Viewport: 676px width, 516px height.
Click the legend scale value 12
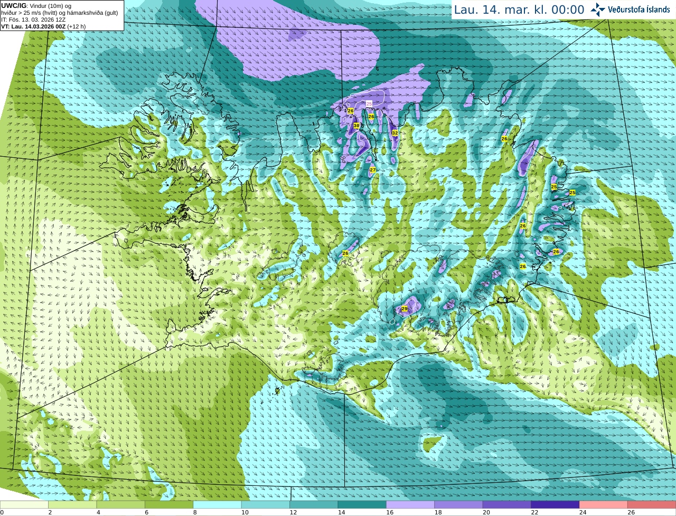click(293, 512)
